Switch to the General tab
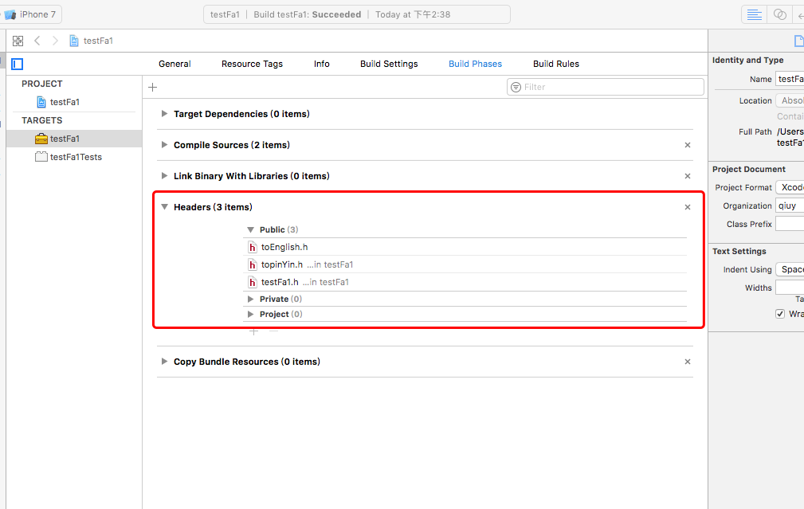 [175, 64]
